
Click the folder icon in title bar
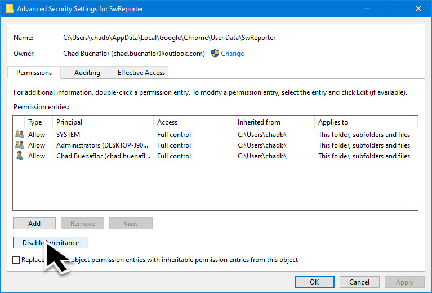tap(10, 8)
